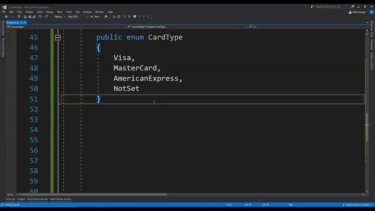375x211 pixels.
Task: Click the Navigate Backward toolbar icon
Action: [6, 16]
